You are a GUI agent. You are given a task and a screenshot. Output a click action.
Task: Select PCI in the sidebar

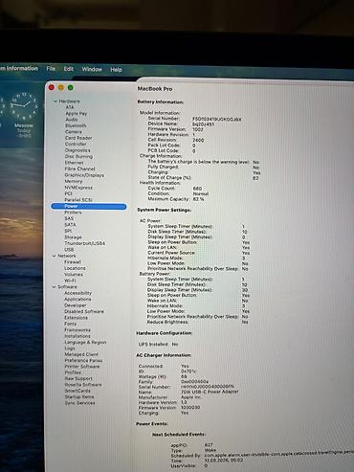pos(68,193)
